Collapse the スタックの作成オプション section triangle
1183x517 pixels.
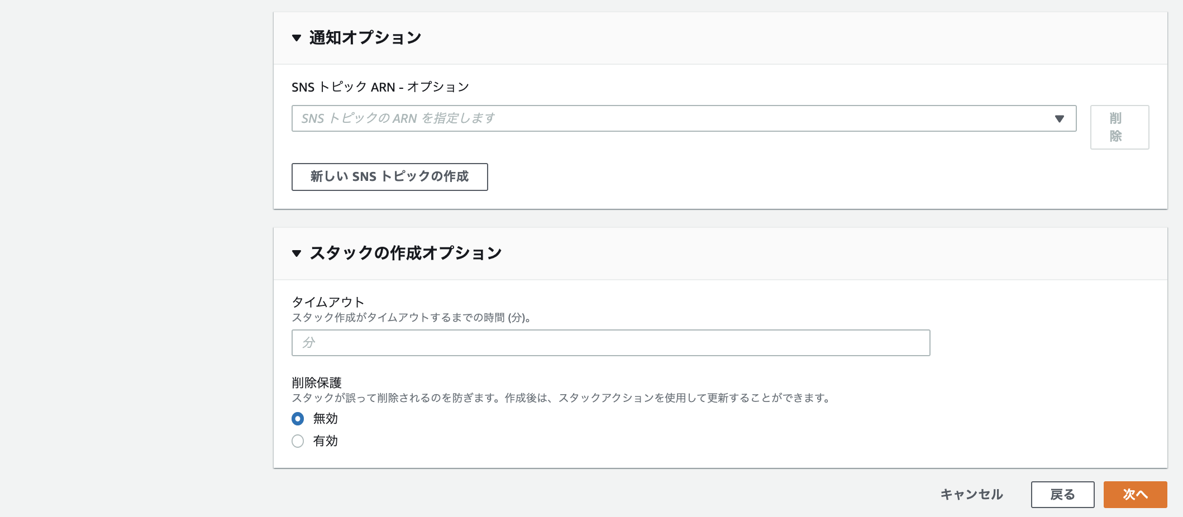(297, 253)
